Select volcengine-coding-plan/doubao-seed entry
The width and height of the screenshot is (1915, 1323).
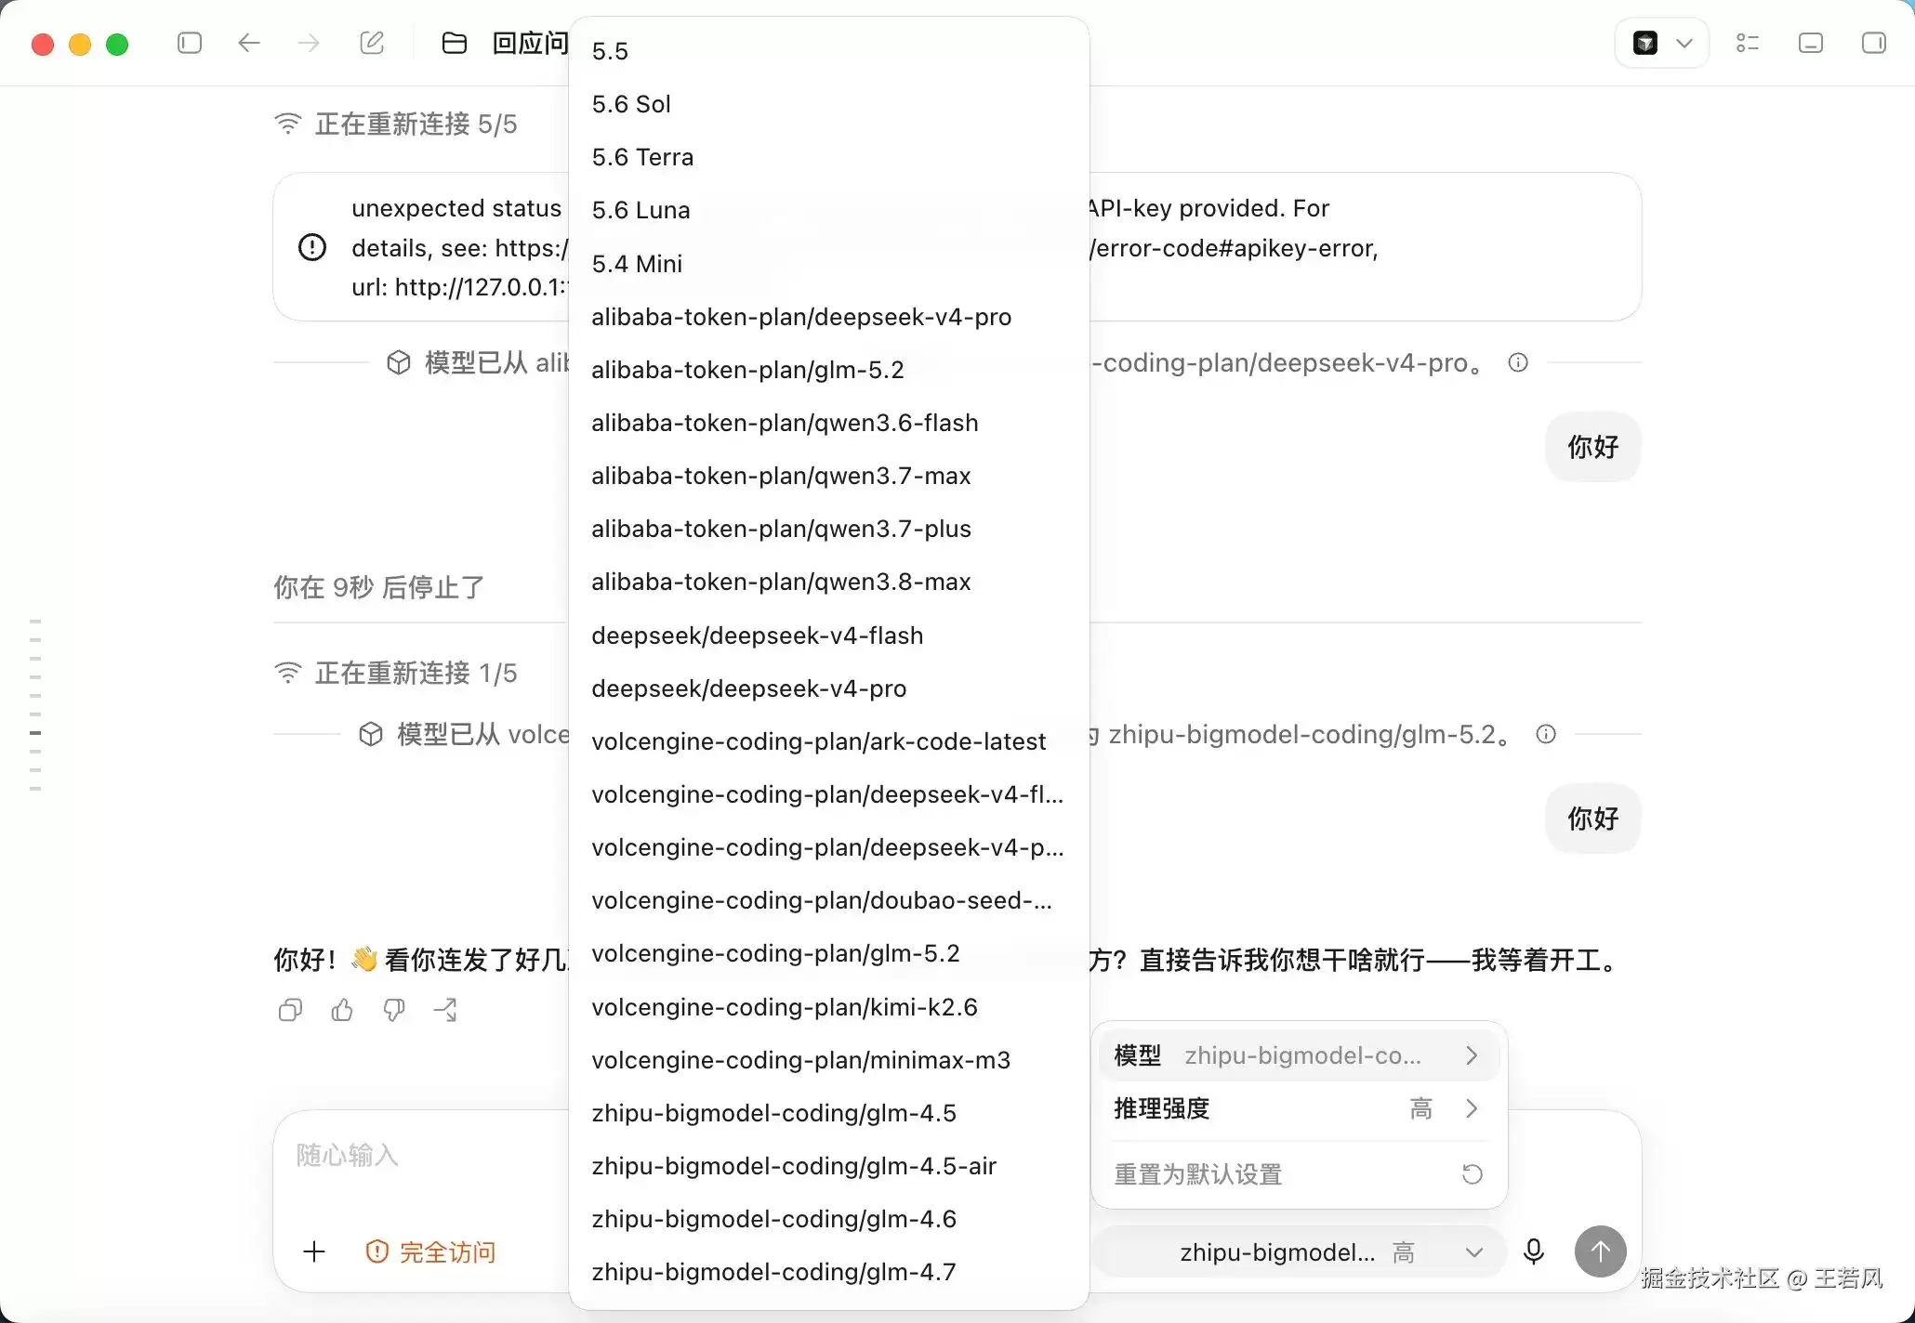point(828,900)
